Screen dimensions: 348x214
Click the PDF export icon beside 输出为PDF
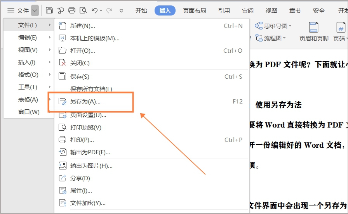63,152
